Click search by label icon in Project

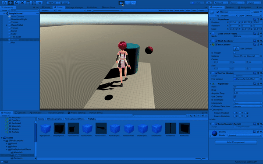pos(195,115)
